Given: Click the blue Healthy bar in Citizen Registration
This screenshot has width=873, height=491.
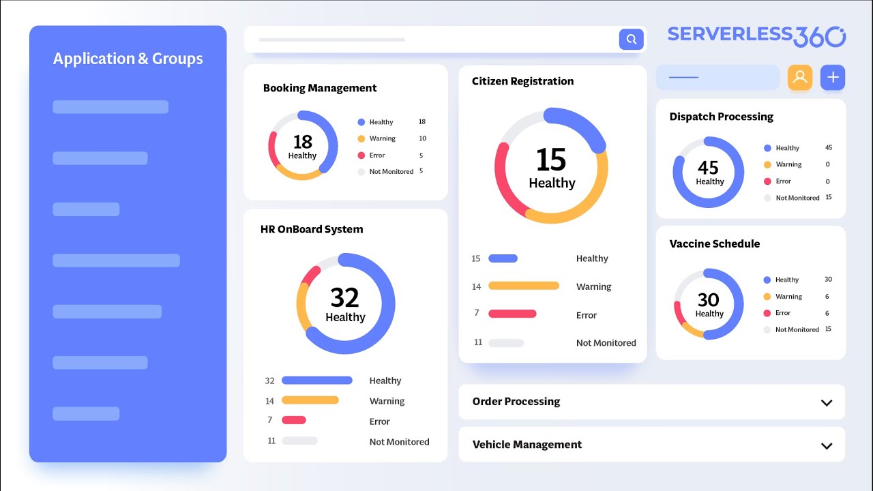Looking at the screenshot, I should click(x=503, y=258).
